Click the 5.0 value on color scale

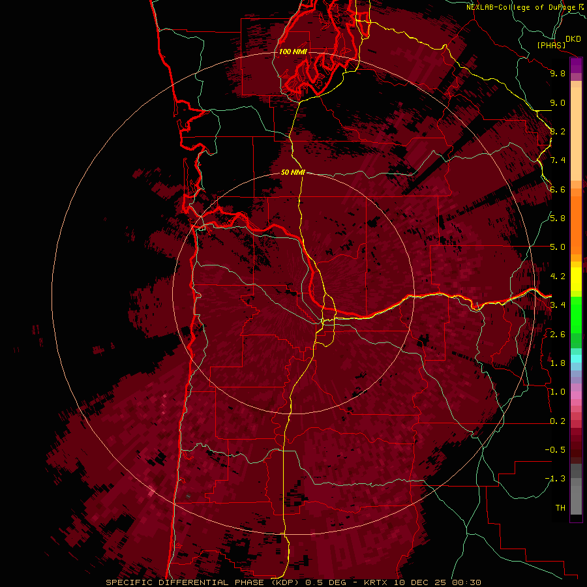coord(558,247)
